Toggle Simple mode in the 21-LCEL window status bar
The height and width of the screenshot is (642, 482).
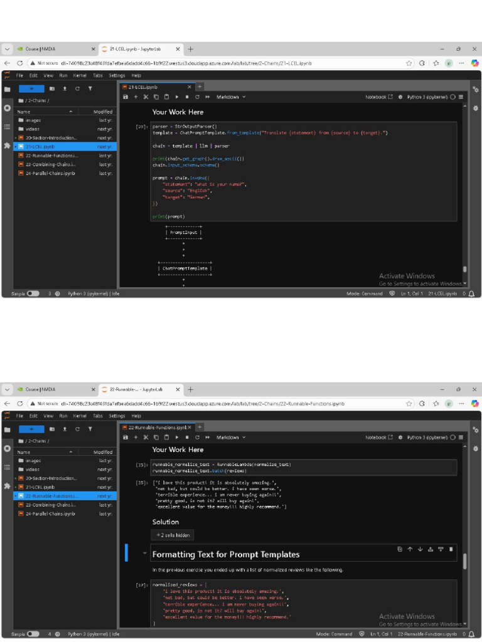(x=33, y=293)
